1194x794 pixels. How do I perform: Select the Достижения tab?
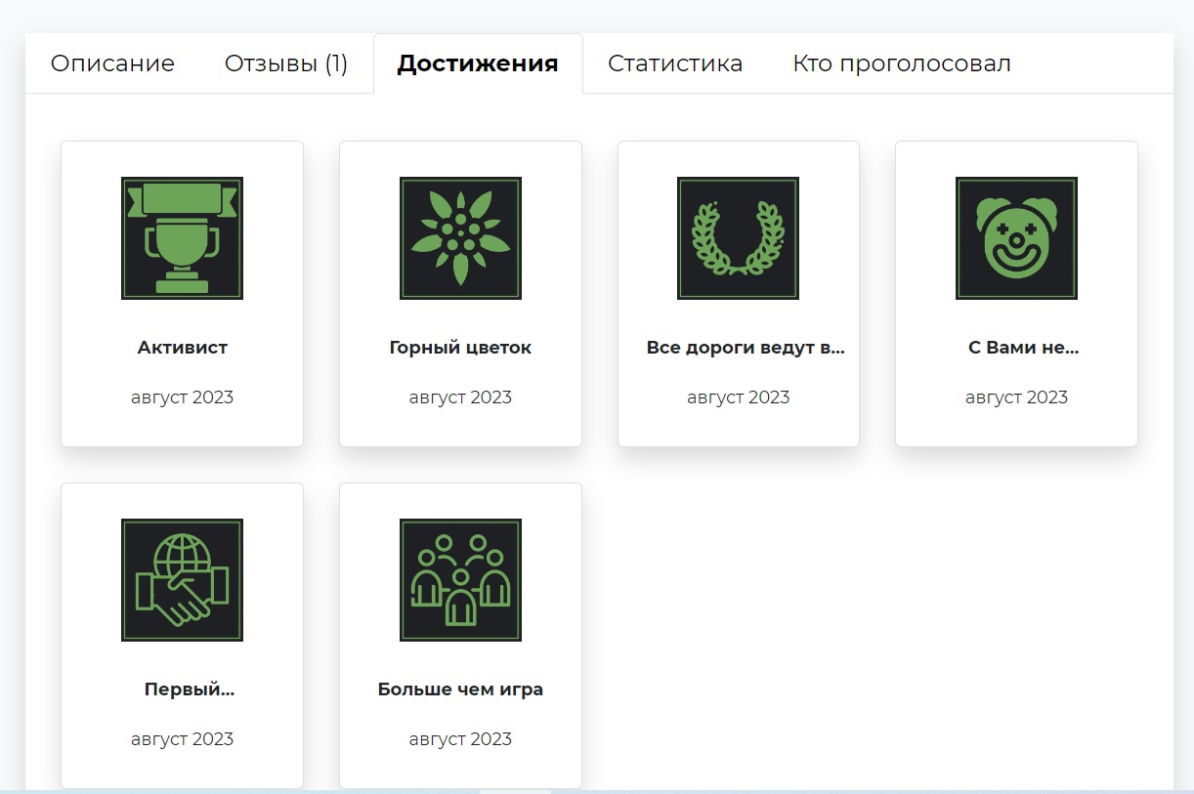click(478, 63)
